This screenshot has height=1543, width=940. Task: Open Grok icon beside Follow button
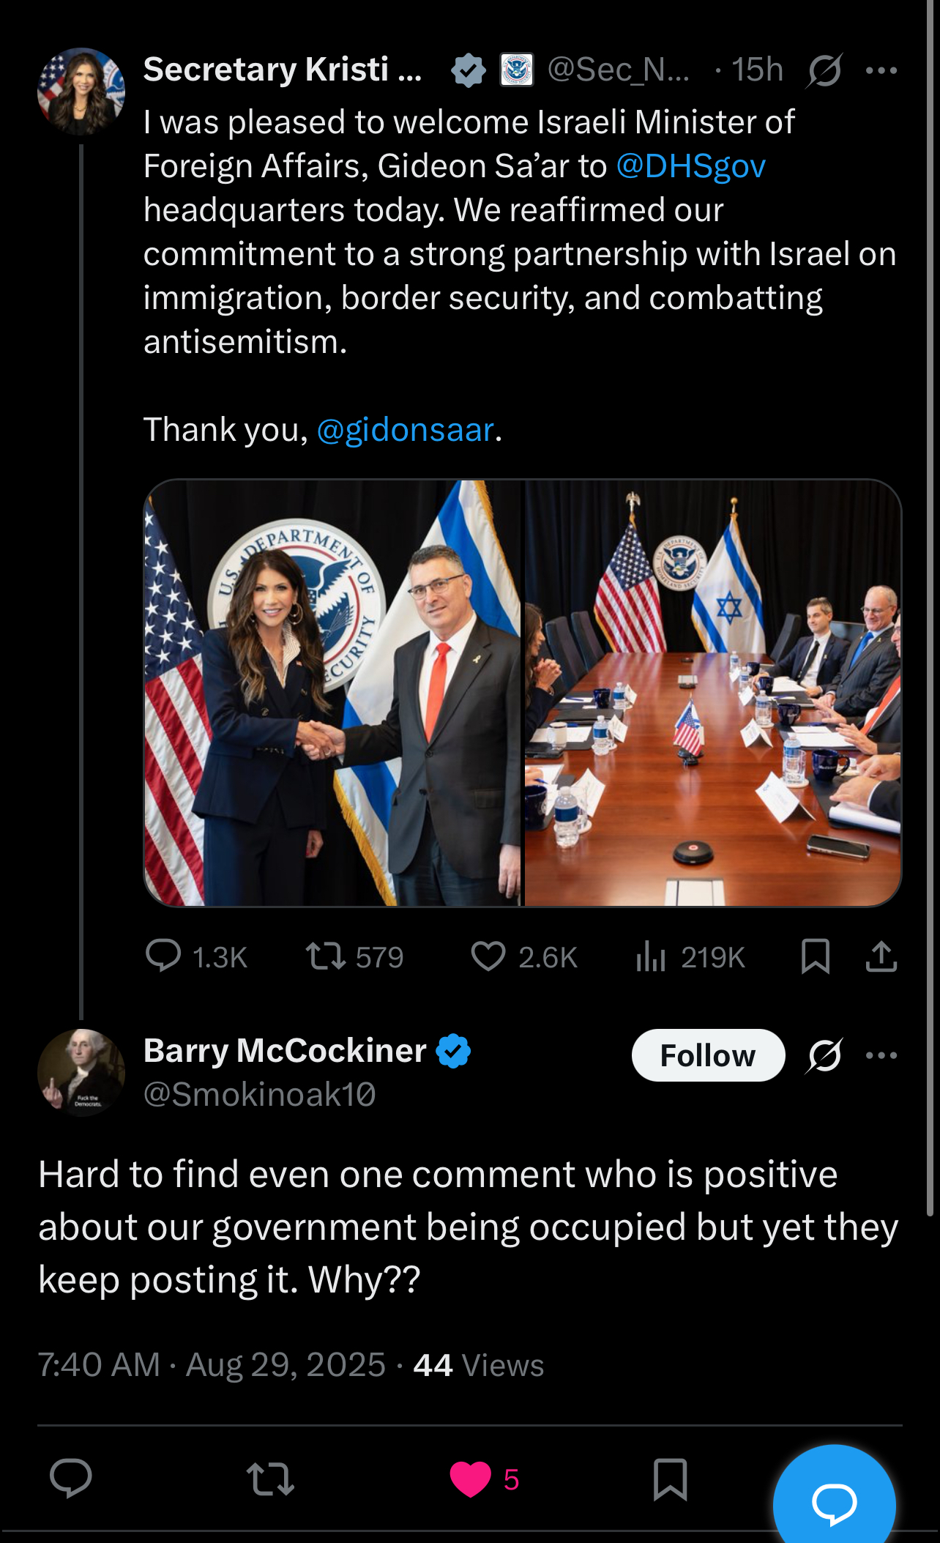(825, 1055)
